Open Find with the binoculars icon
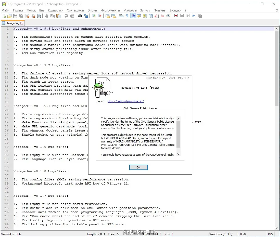The width and height of the screenshot is (280, 237). [80, 16]
